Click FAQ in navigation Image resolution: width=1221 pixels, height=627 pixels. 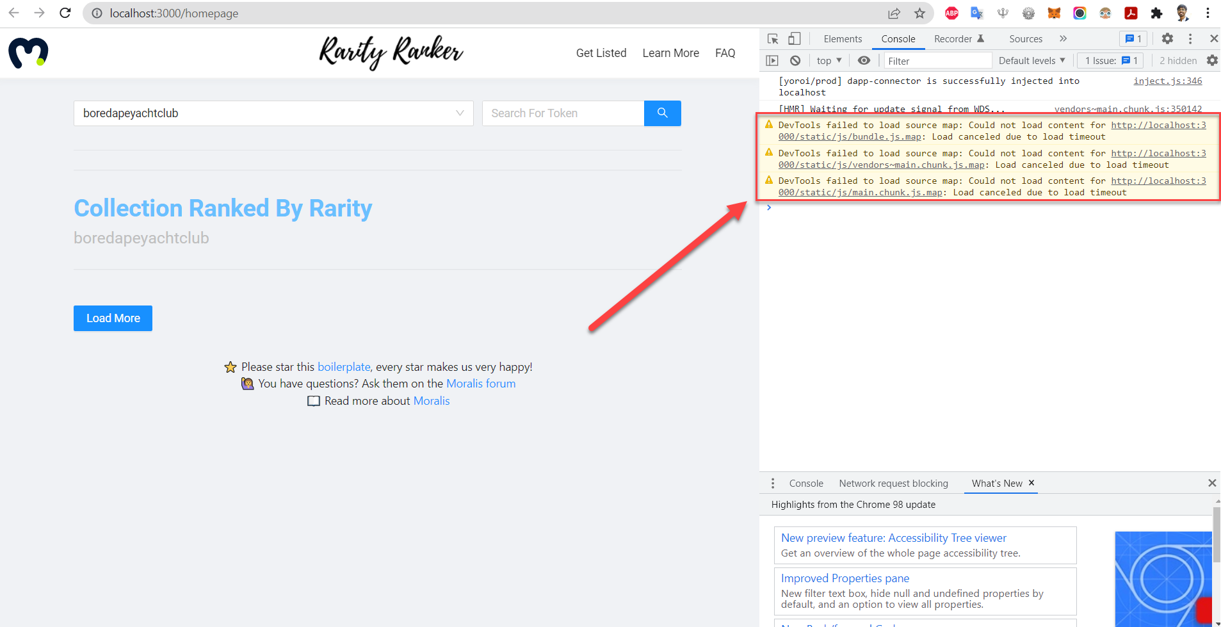click(x=725, y=53)
